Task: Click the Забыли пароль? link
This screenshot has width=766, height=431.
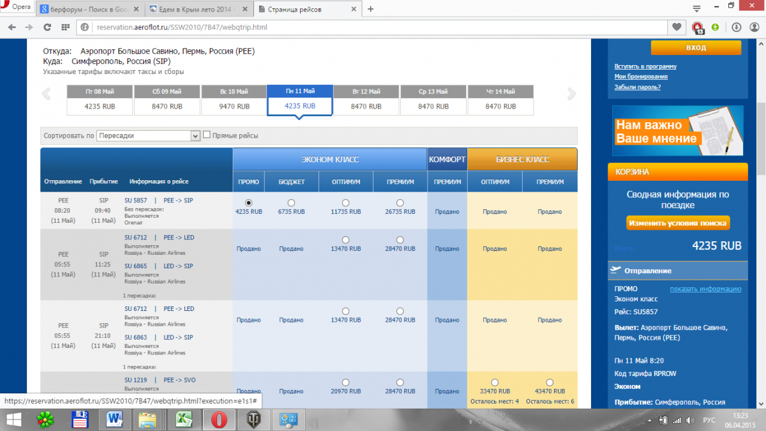Action: click(x=637, y=87)
